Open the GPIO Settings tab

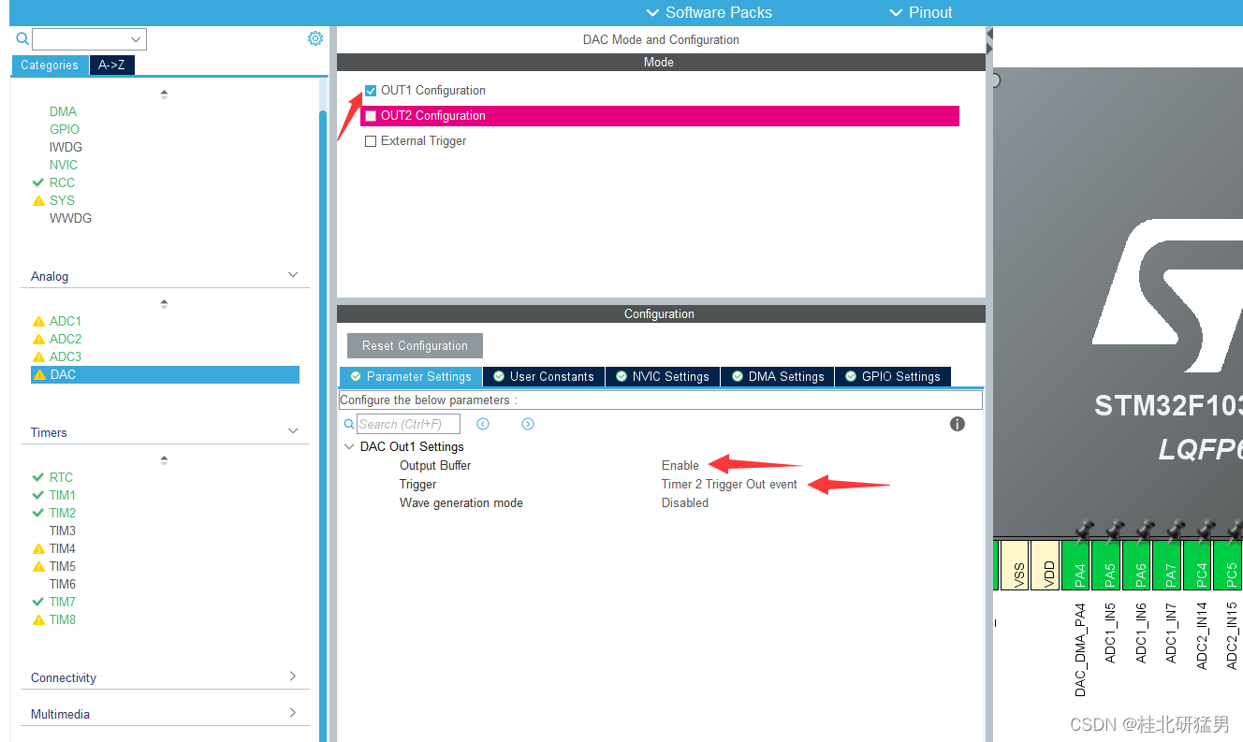click(893, 376)
